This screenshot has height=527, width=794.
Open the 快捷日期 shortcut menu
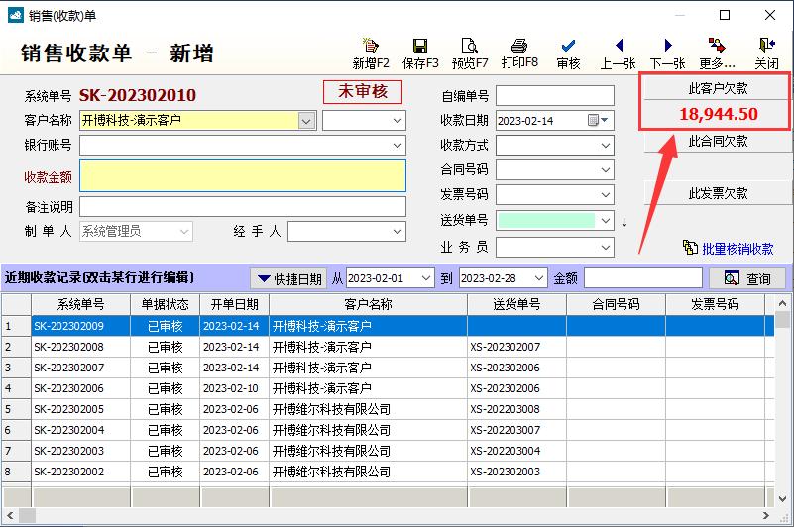(x=289, y=278)
